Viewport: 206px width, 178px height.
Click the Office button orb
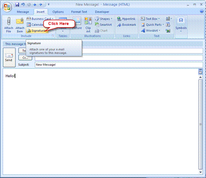[7, 8]
